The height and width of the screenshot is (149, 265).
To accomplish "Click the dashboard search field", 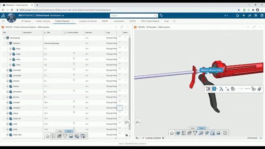I will 134,16.
